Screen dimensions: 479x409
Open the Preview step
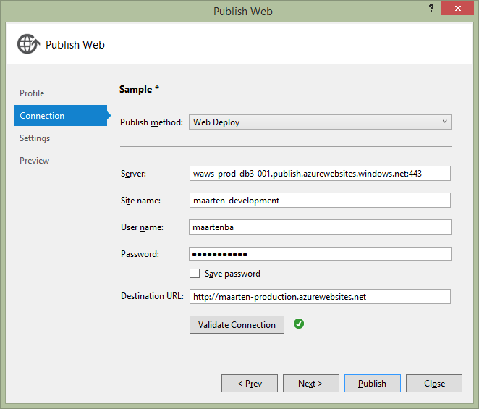pyautogui.click(x=34, y=161)
